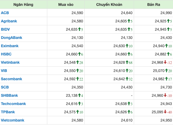The height and width of the screenshot is (125, 173).
Task: Click the Chuyển Khoản column header
Action: 109,5
